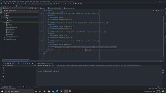Rerun tests in Run panel
This screenshot has height=93, width=166.
[3, 64]
